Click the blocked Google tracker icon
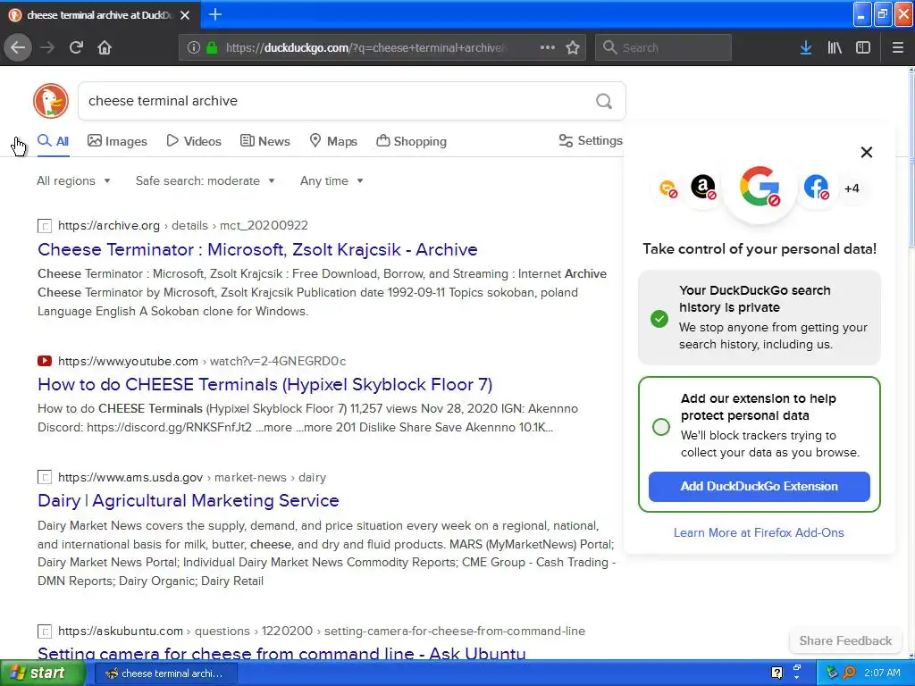This screenshot has width=915, height=686. tap(760, 187)
